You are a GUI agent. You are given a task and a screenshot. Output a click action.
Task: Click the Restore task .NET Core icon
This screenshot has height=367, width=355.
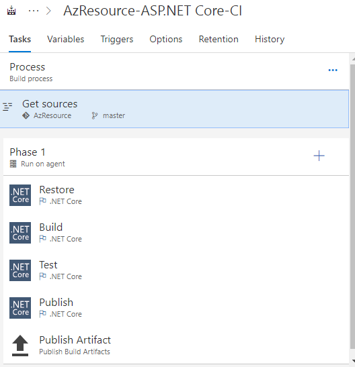click(x=20, y=195)
